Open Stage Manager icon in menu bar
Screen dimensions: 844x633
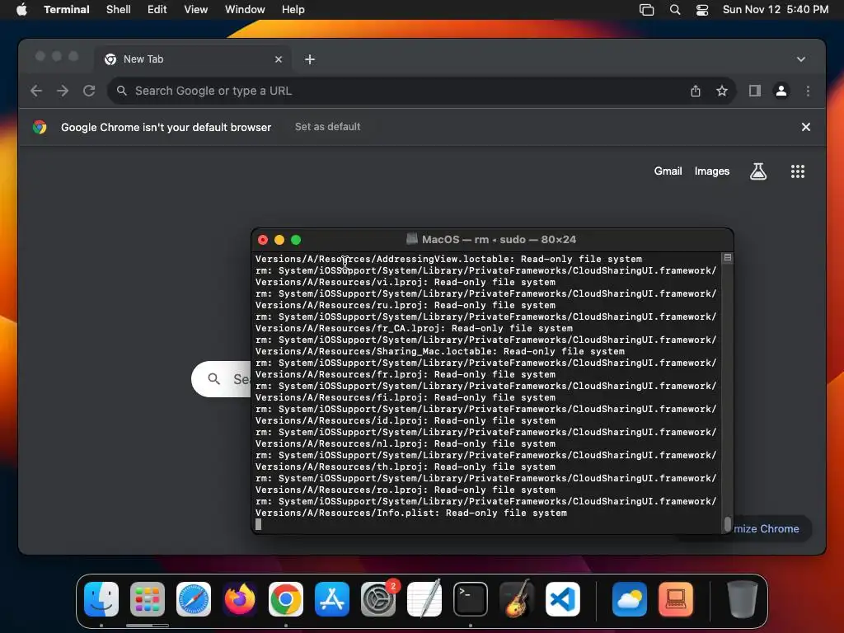pyautogui.click(x=646, y=10)
